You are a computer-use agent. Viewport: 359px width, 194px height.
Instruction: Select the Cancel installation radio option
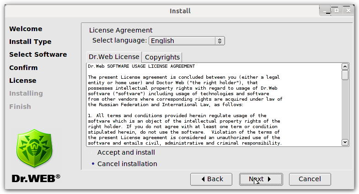(x=124, y=164)
